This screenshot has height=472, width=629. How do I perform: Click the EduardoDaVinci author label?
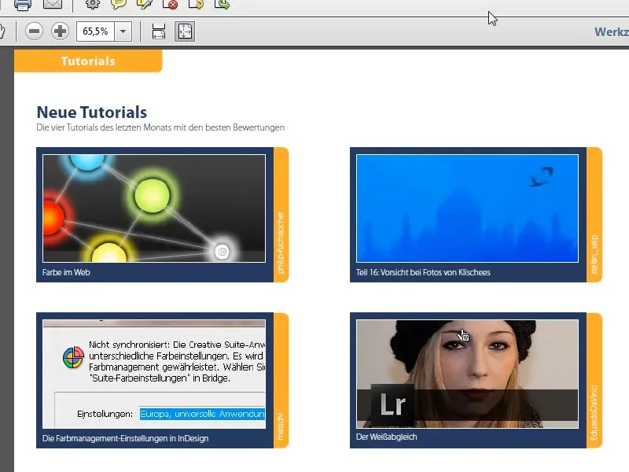[x=594, y=412]
